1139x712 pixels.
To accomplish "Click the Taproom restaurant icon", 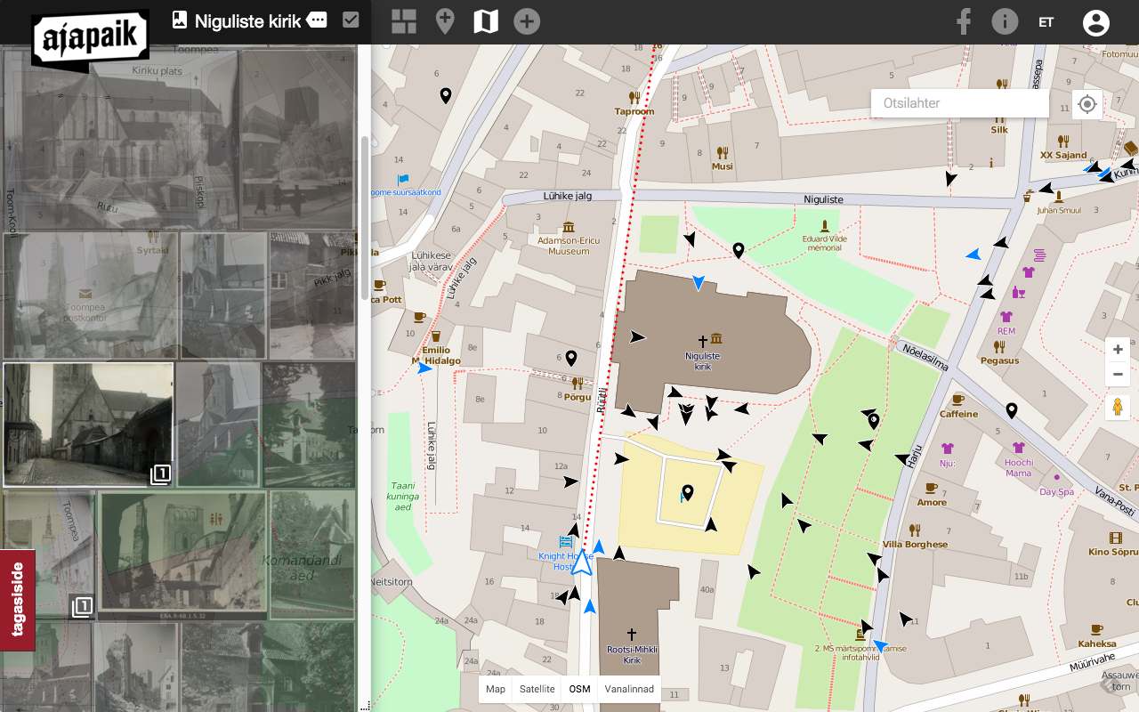I will click(634, 97).
